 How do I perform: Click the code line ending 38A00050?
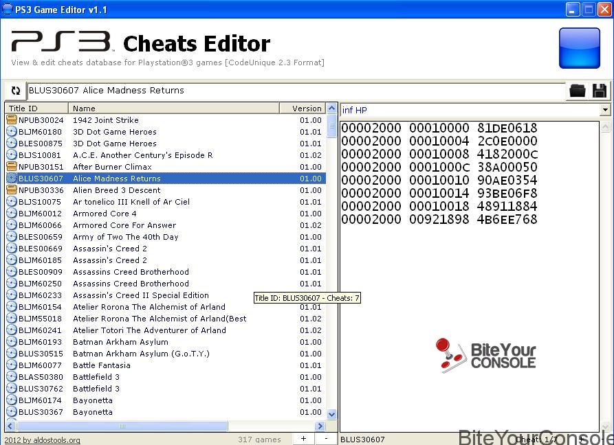(x=439, y=167)
